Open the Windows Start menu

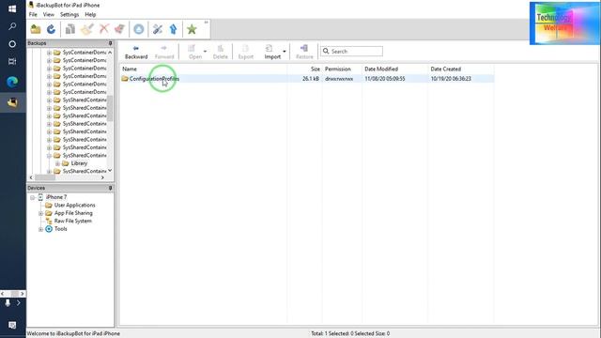12,8
